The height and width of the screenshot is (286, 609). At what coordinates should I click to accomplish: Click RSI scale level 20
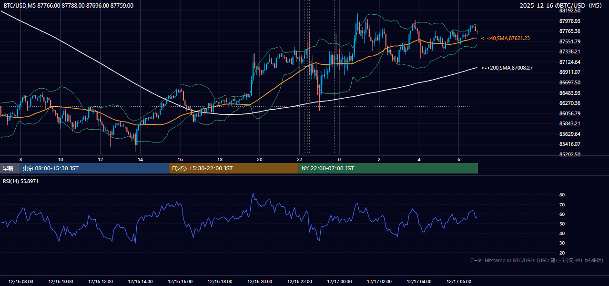coord(562,253)
